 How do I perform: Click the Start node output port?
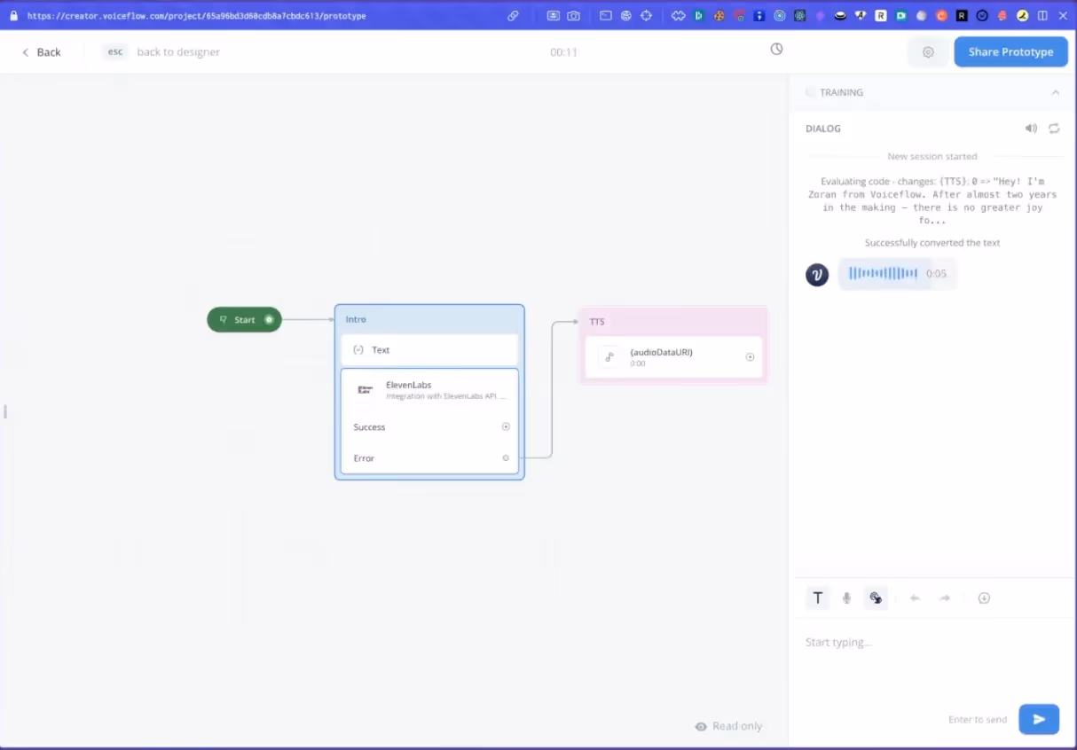(x=269, y=320)
